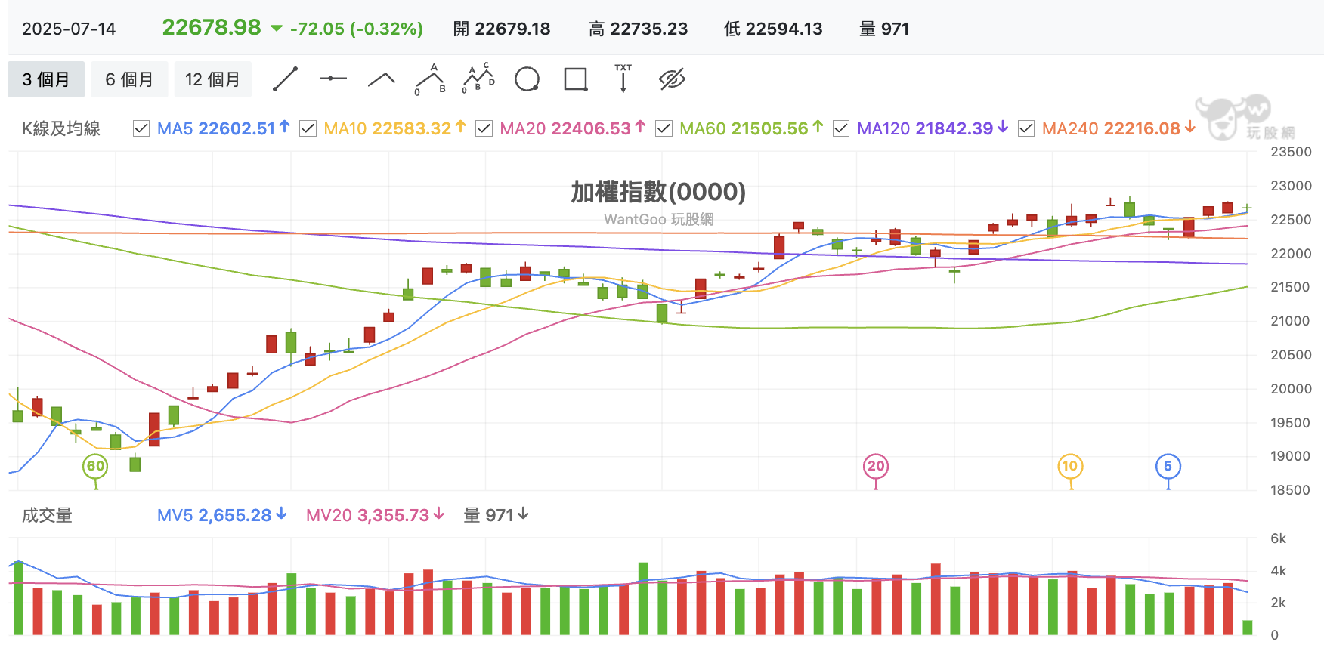Image resolution: width=1324 pixels, height=648 pixels.
Task: Click the green 60 MA marker
Action: tap(95, 466)
